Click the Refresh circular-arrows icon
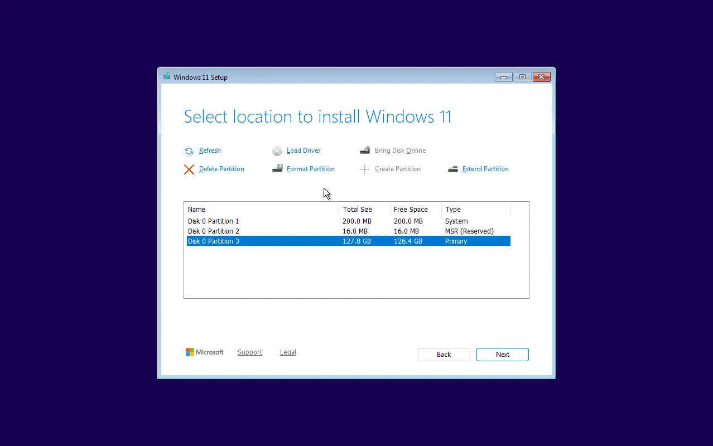The width and height of the screenshot is (713, 446). click(x=189, y=151)
